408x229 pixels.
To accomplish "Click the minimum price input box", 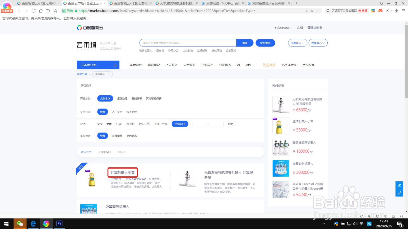I will pyautogui.click(x=199, y=124).
